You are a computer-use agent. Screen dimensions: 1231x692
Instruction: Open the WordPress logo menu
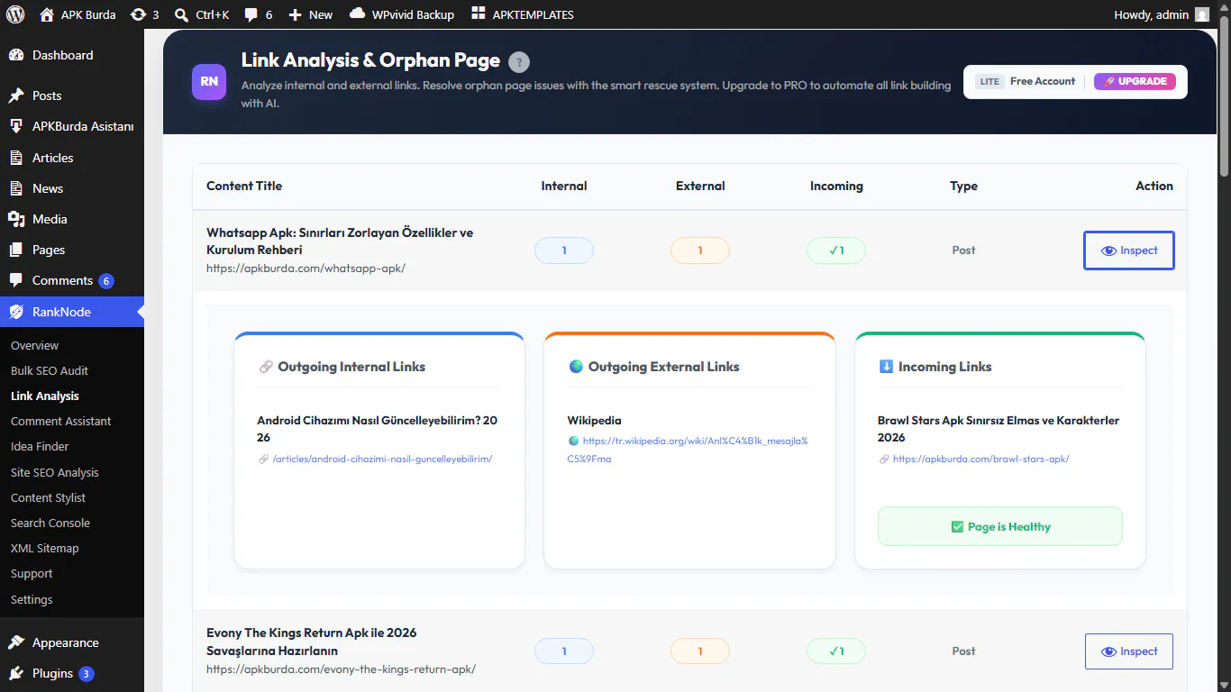(15, 14)
